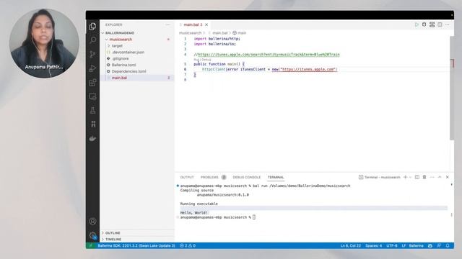The image size is (462, 259).
Task: Open the Dependencies.toml file
Action: pos(128,71)
